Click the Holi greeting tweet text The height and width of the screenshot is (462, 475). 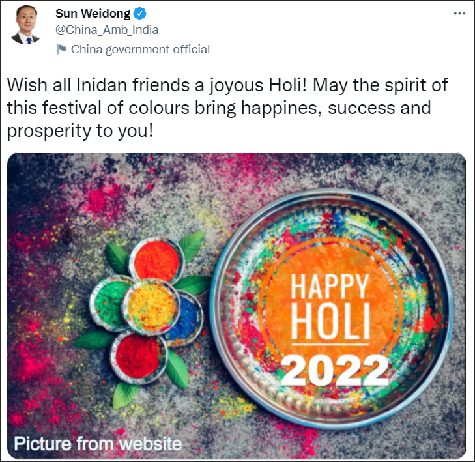click(x=227, y=108)
